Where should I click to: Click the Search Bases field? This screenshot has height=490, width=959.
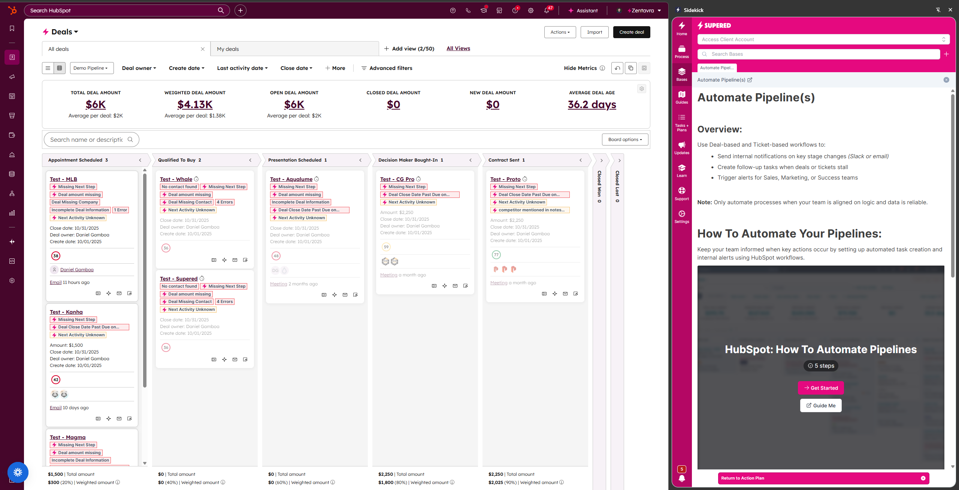(x=819, y=54)
